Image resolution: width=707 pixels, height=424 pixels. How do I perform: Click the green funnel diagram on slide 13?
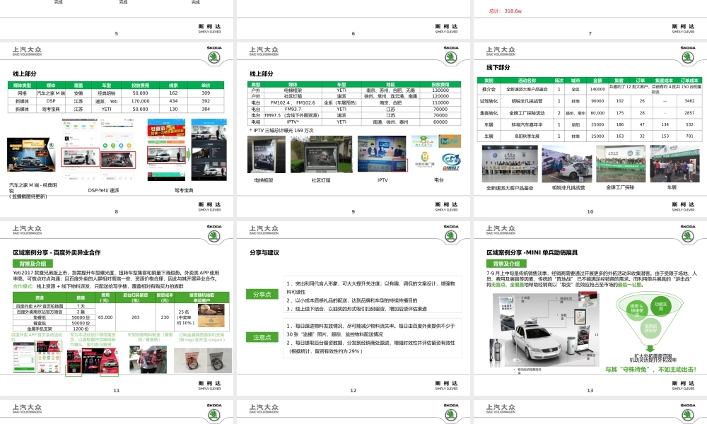pos(649,319)
